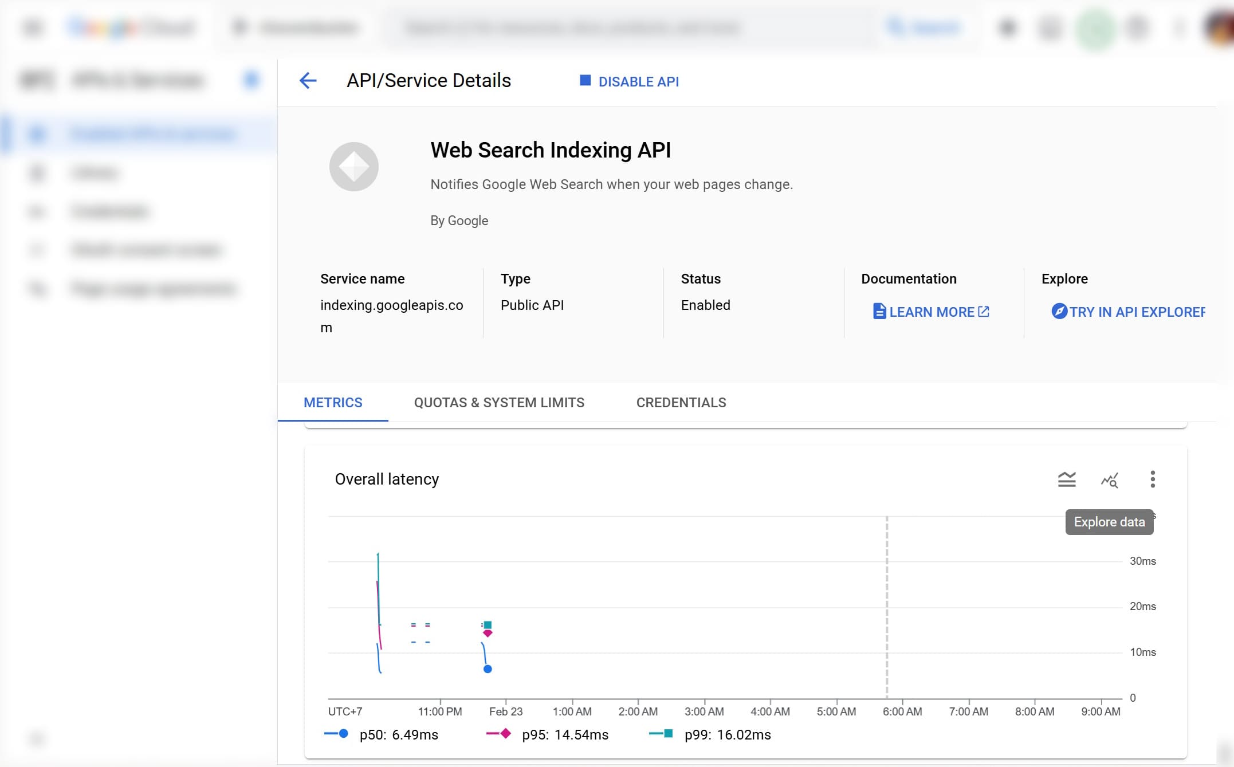Viewport: 1234px width, 767px height.
Task: Click the Overall latency chart title
Action: 387,479
